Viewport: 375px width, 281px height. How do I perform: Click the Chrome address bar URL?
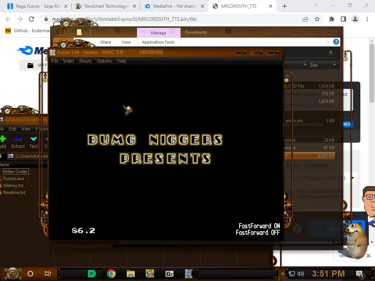pyautogui.click(x=125, y=19)
